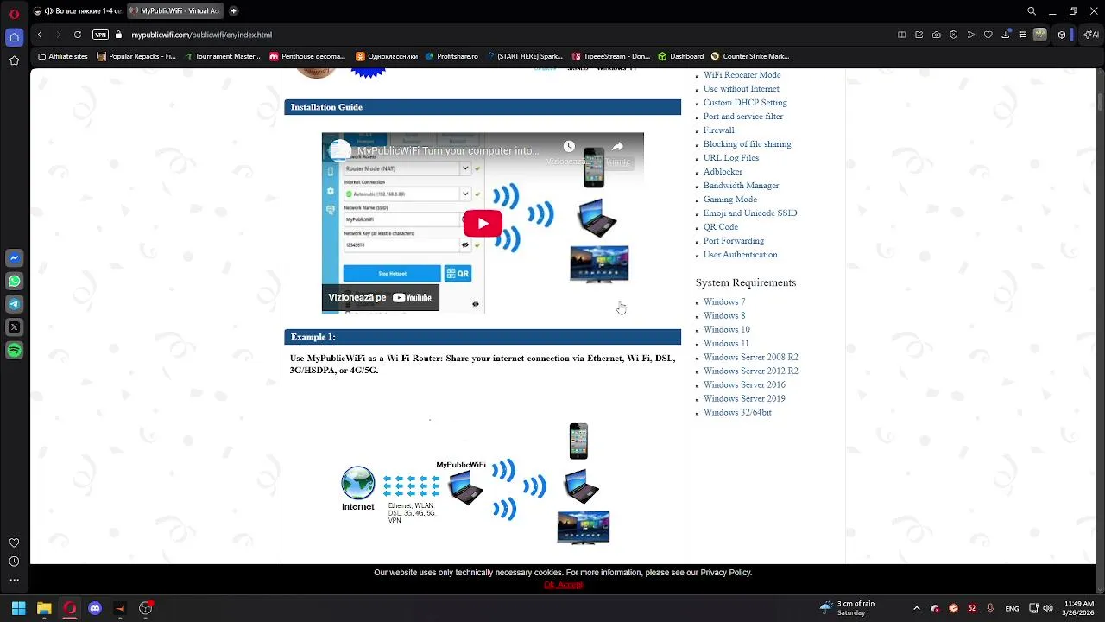Open history clock icon in sidebar
Viewport: 1105px width, 622px height.
pos(14,562)
